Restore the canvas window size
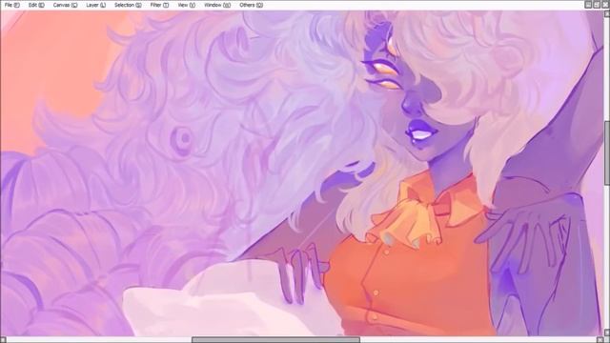 [x=597, y=5]
